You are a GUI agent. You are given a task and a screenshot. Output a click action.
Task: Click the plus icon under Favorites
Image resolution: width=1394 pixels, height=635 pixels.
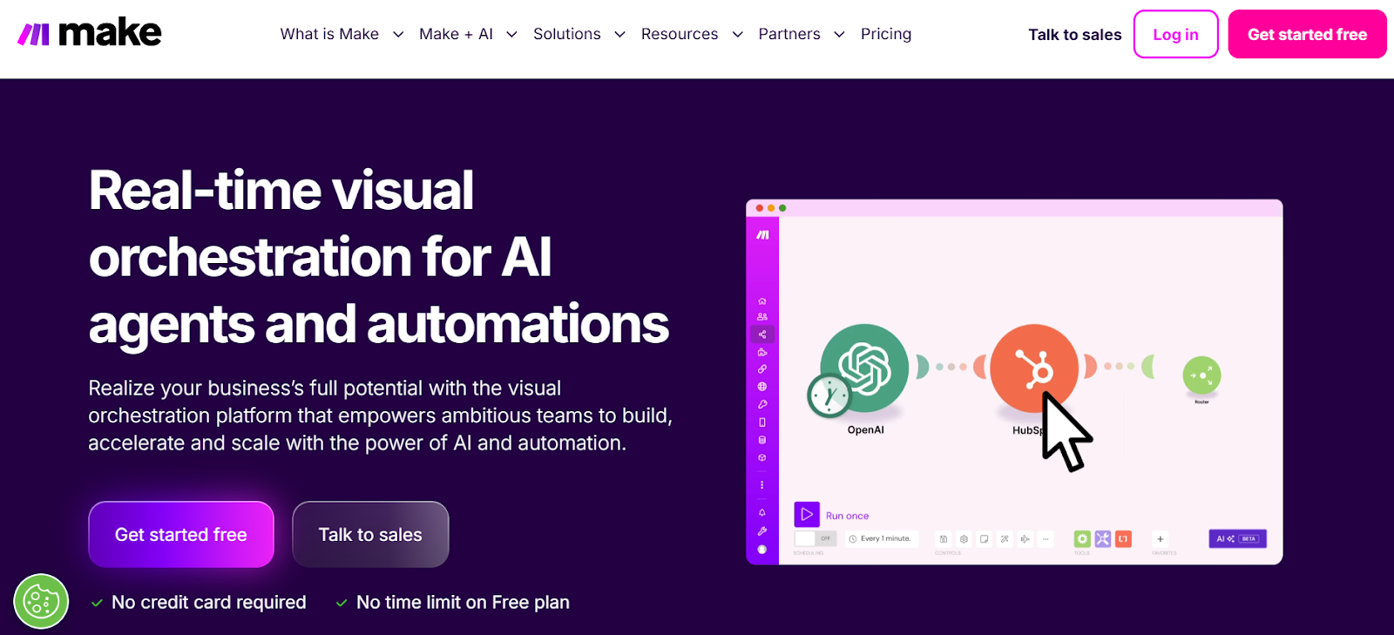[x=1161, y=539]
